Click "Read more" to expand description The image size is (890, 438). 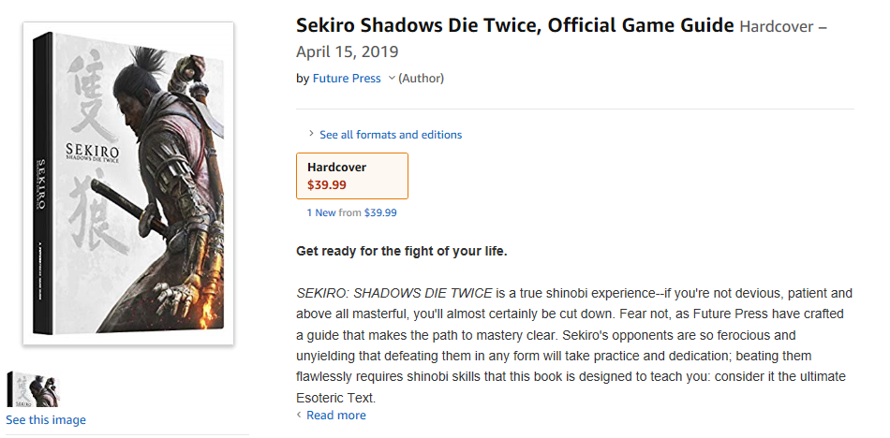pyautogui.click(x=336, y=416)
